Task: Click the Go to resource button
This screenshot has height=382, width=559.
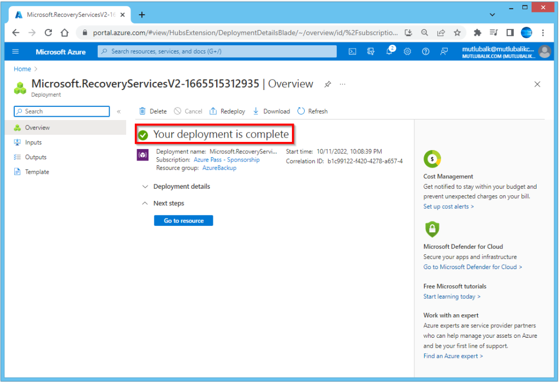Action: (x=183, y=220)
